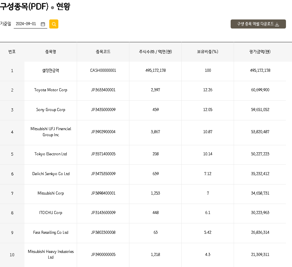Select ITOCHU Corp name cell
The height and width of the screenshot is (267, 292).
[x=51, y=213]
